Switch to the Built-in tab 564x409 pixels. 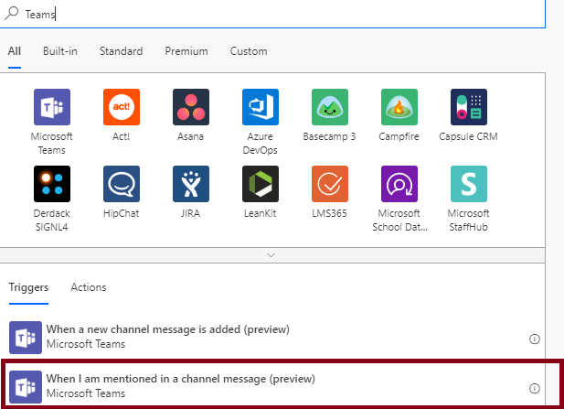[x=60, y=51]
